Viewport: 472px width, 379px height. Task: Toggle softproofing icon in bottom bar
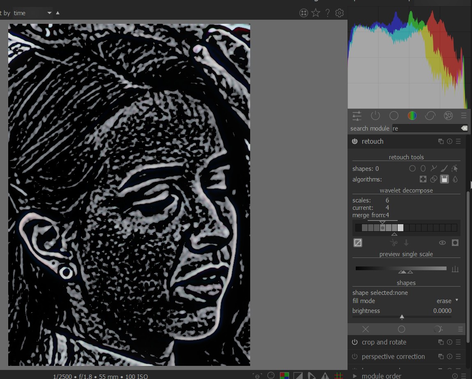pyautogui.click(x=311, y=376)
